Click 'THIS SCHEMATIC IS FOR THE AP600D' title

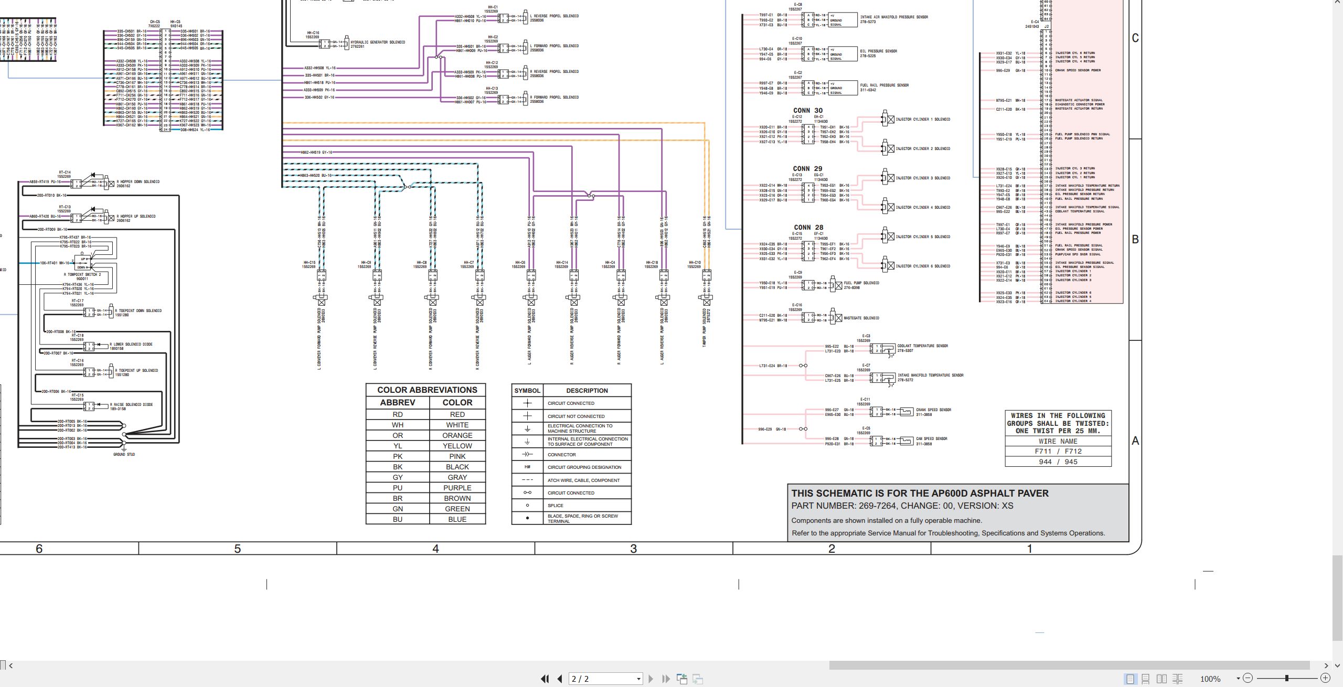pos(920,493)
